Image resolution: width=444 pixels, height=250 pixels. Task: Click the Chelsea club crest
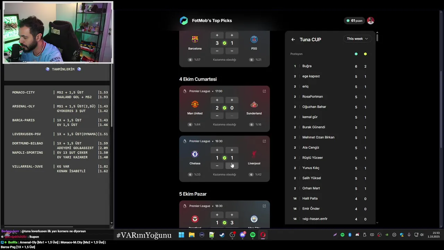coord(195,154)
